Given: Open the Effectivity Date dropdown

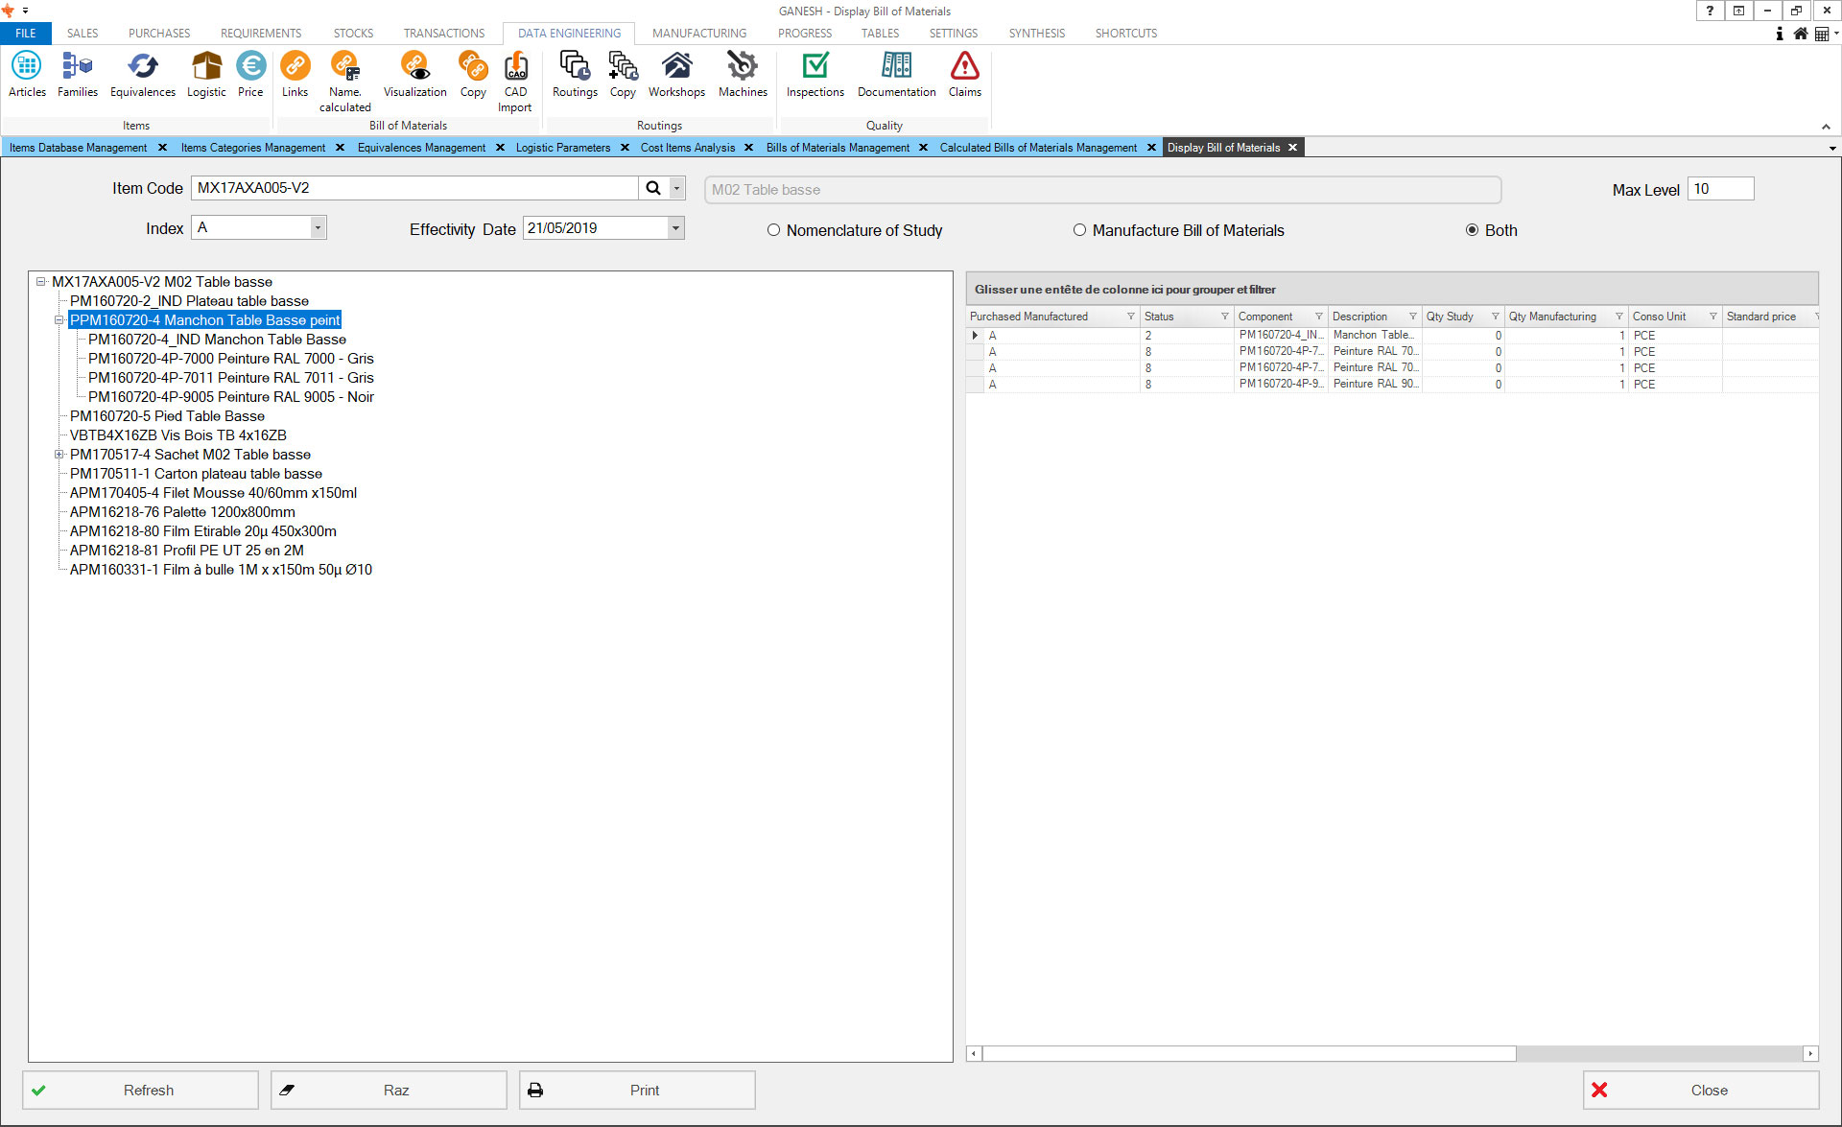Looking at the screenshot, I should pyautogui.click(x=675, y=228).
